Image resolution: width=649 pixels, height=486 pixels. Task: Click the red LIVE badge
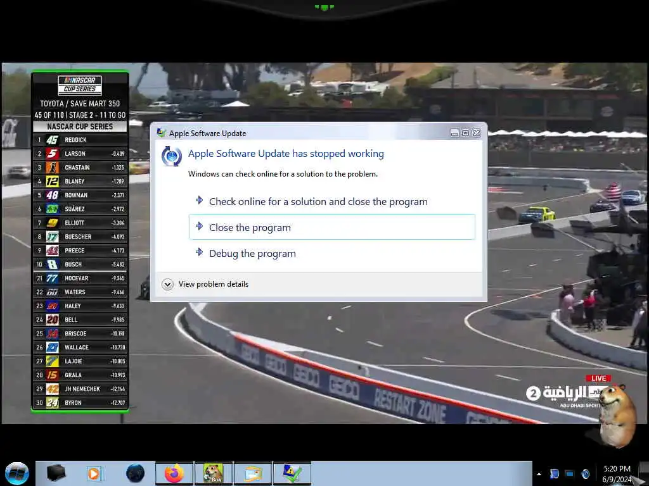(x=598, y=378)
